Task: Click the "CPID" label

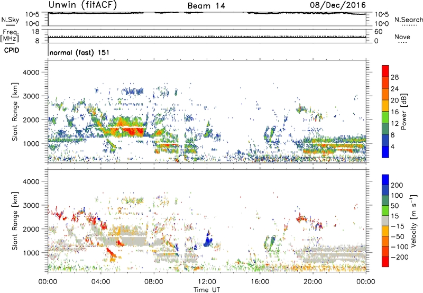Action: click(12, 50)
